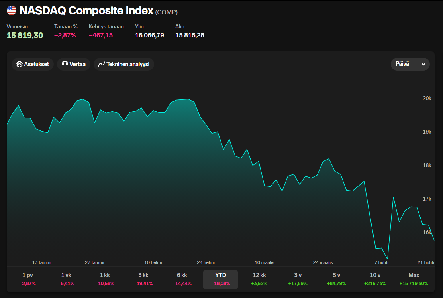Screen dimensions: 443x298
Task: Select the 6 kk time range
Action: [x=182, y=279]
